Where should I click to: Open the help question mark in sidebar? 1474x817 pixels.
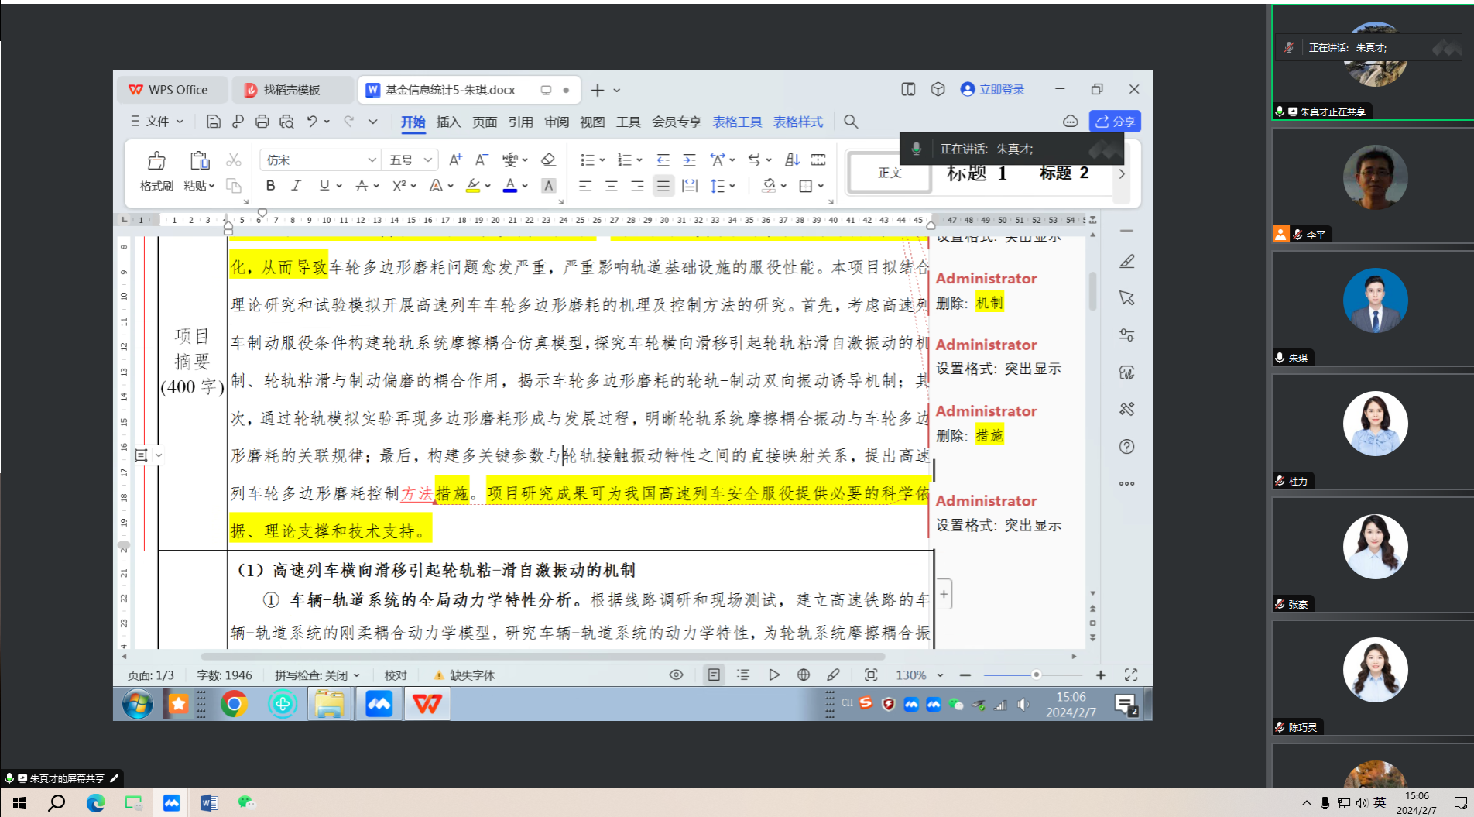click(1126, 447)
